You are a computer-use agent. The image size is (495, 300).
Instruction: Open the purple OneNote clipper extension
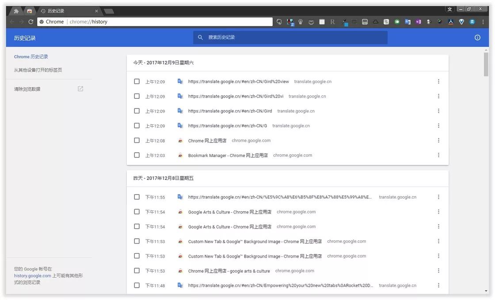tap(418, 22)
